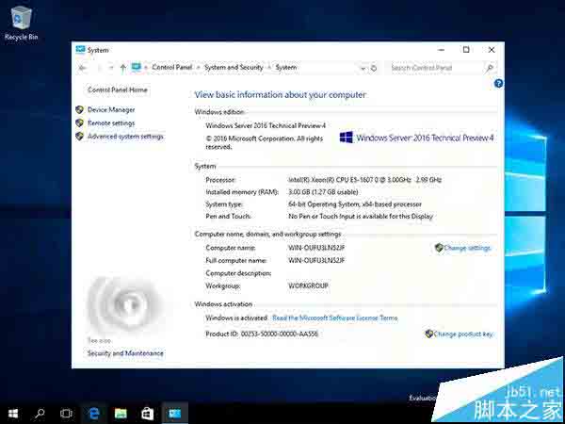The width and height of the screenshot is (565, 424).
Task: Click the Search Control Panel field
Action: 442,68
